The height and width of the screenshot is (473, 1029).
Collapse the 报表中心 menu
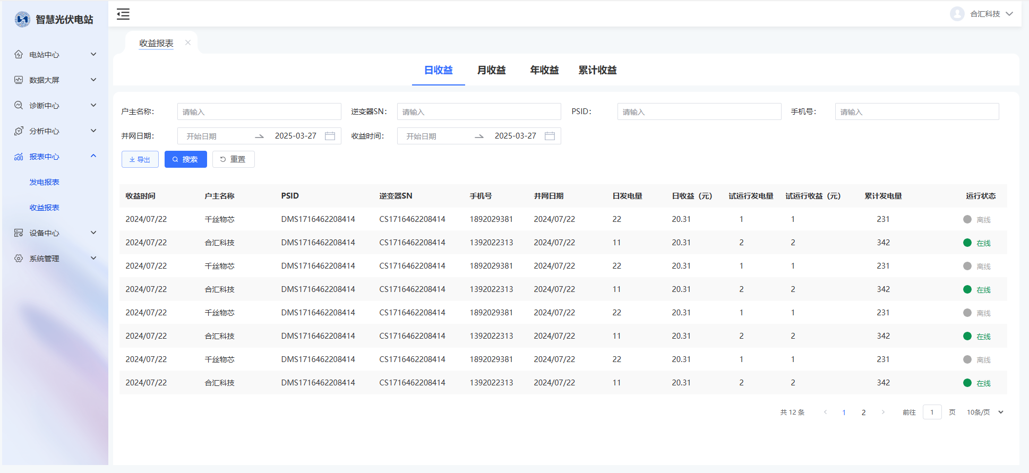93,156
